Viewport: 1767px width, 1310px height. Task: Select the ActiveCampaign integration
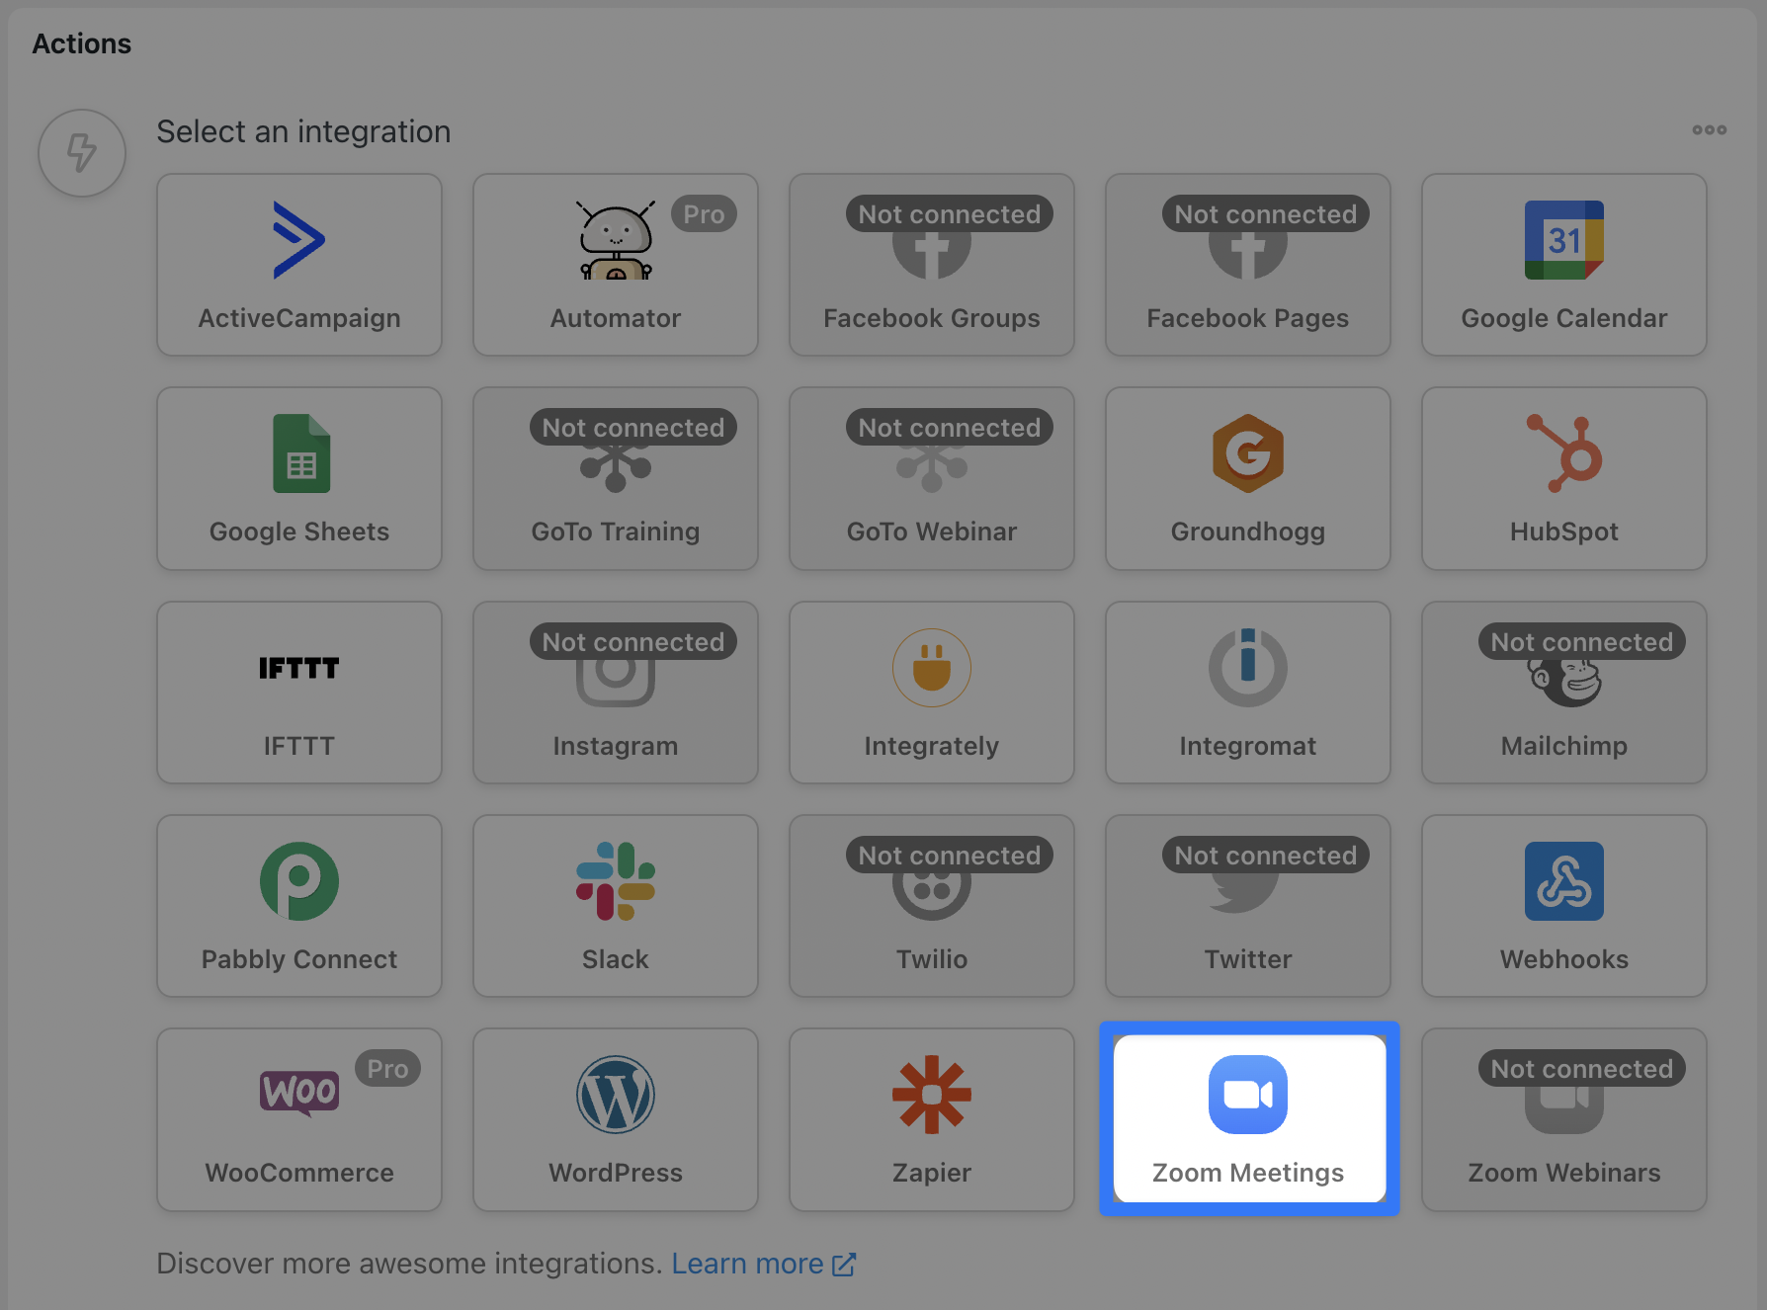pos(299,265)
